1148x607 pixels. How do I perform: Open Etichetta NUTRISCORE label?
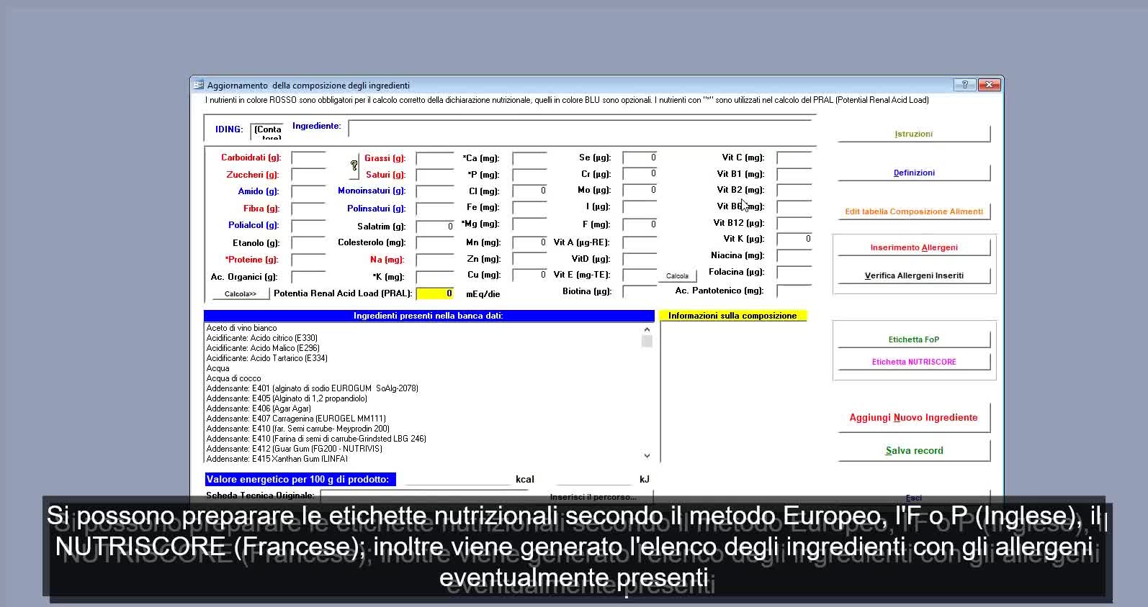click(x=914, y=362)
